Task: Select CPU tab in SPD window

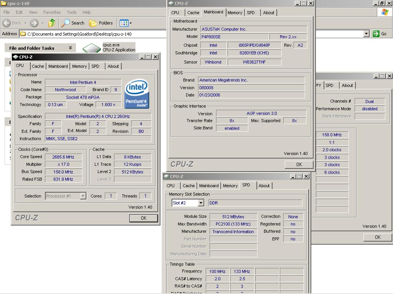Action: pyautogui.click(x=171, y=186)
